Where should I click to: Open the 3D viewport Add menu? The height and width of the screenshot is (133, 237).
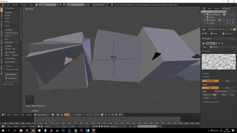pos(23,115)
